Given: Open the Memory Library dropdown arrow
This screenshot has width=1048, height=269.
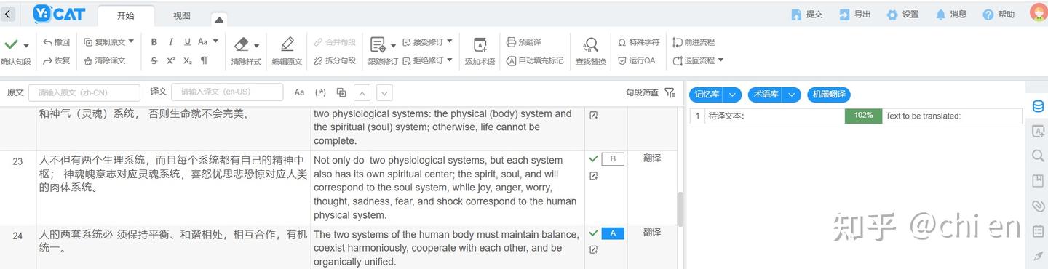Looking at the screenshot, I should pyautogui.click(x=734, y=95).
